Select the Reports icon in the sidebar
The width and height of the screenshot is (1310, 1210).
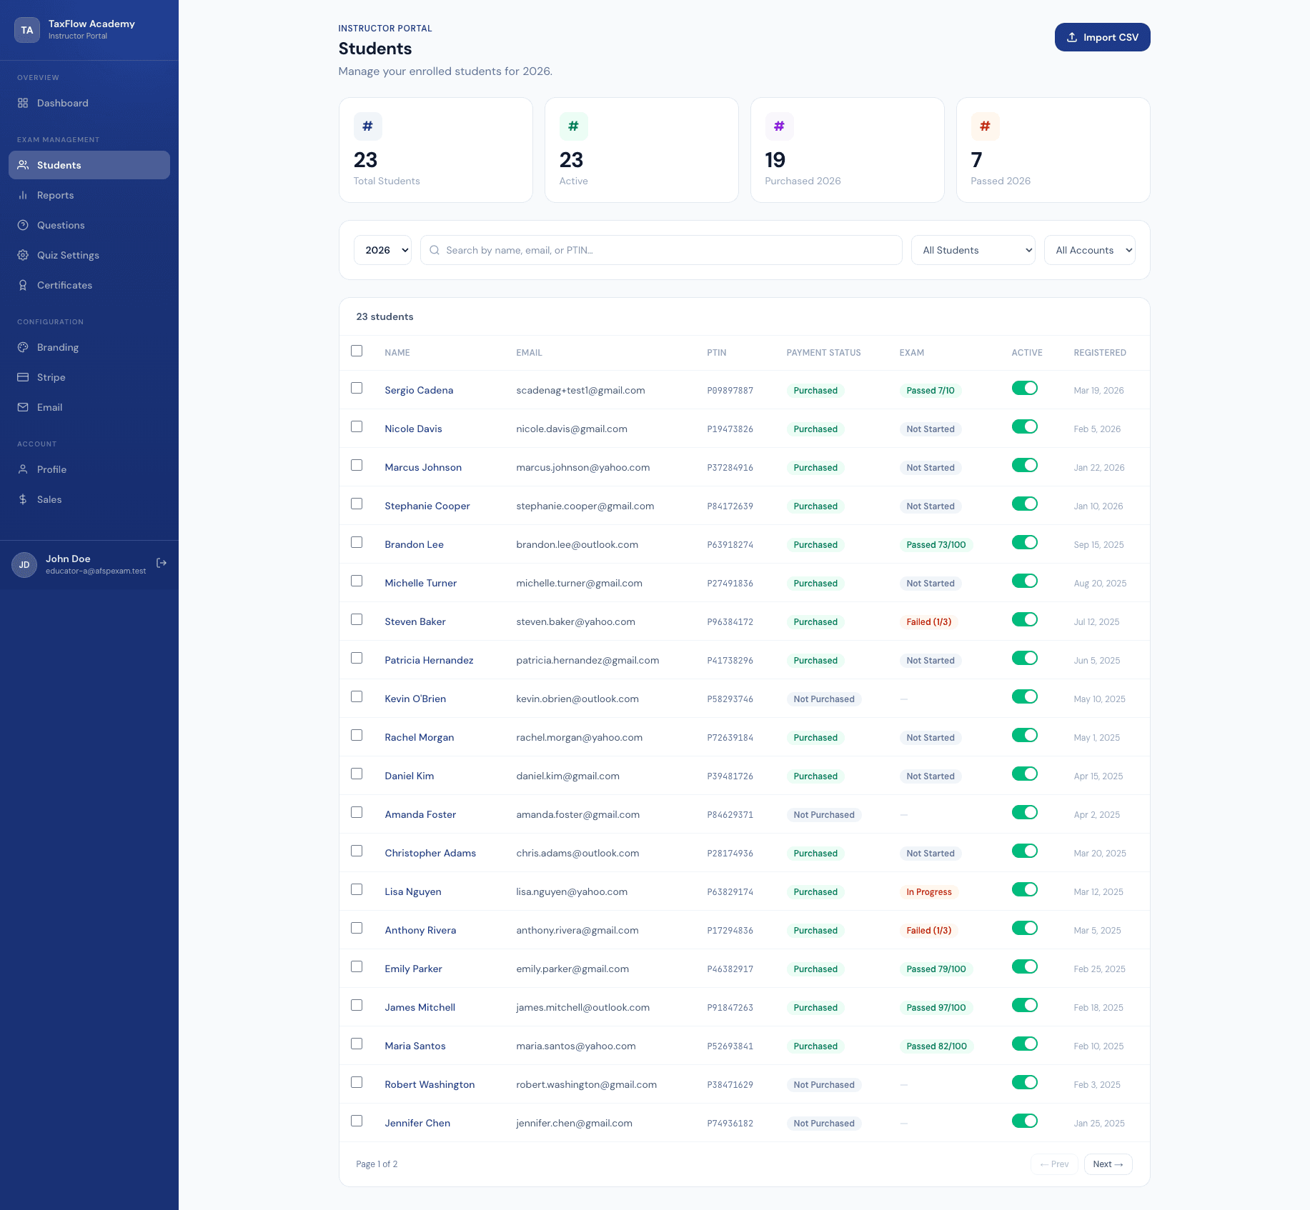tap(23, 195)
